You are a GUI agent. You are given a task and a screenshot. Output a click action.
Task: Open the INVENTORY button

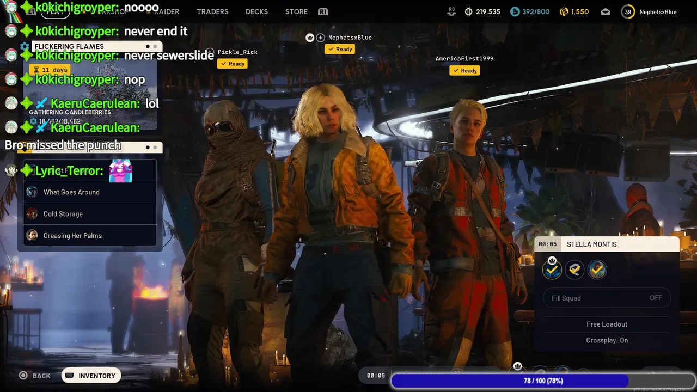91,376
